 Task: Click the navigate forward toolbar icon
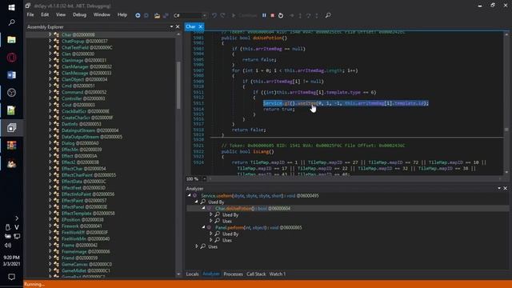146,15
